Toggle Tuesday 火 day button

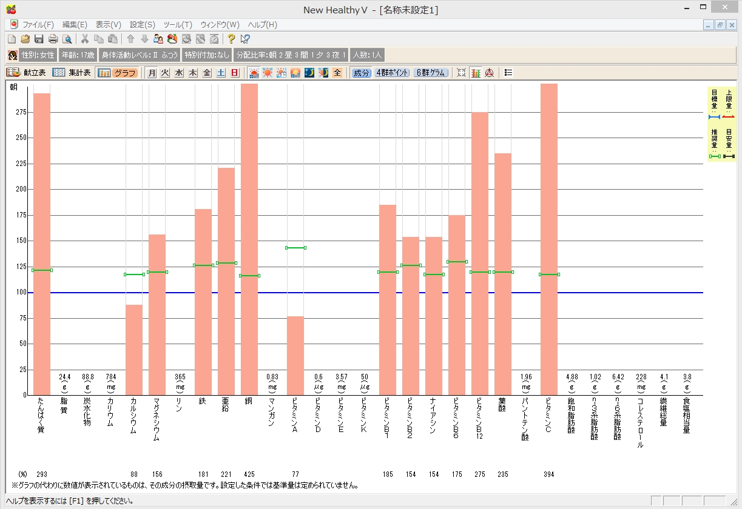pos(165,73)
